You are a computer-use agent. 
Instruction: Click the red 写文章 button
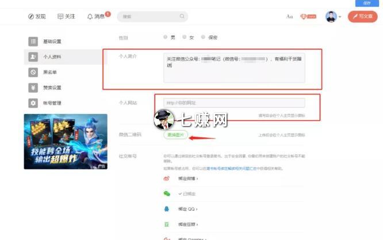click(363, 17)
